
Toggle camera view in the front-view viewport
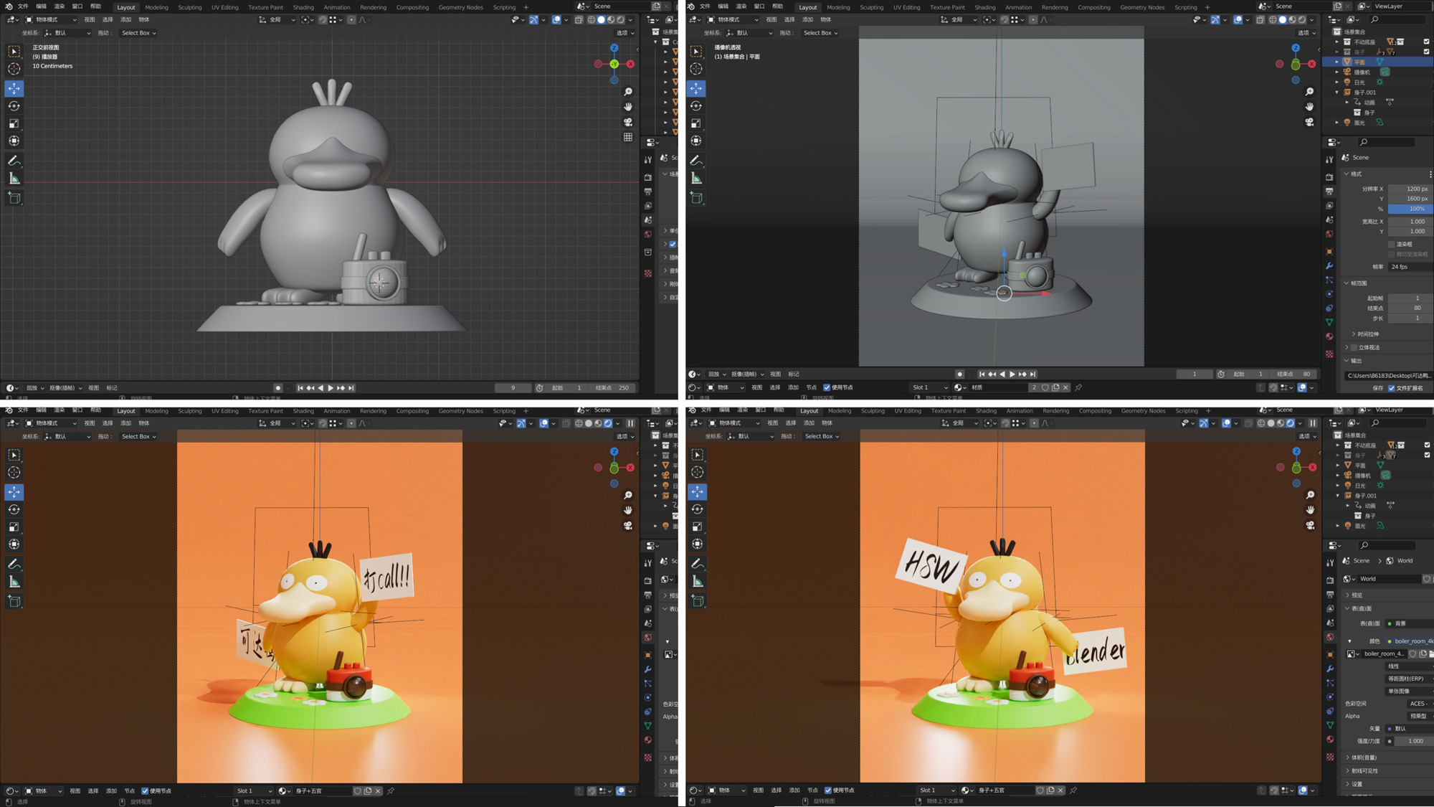628,122
